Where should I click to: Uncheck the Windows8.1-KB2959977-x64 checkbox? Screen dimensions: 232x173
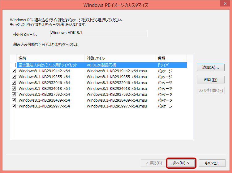(14, 106)
